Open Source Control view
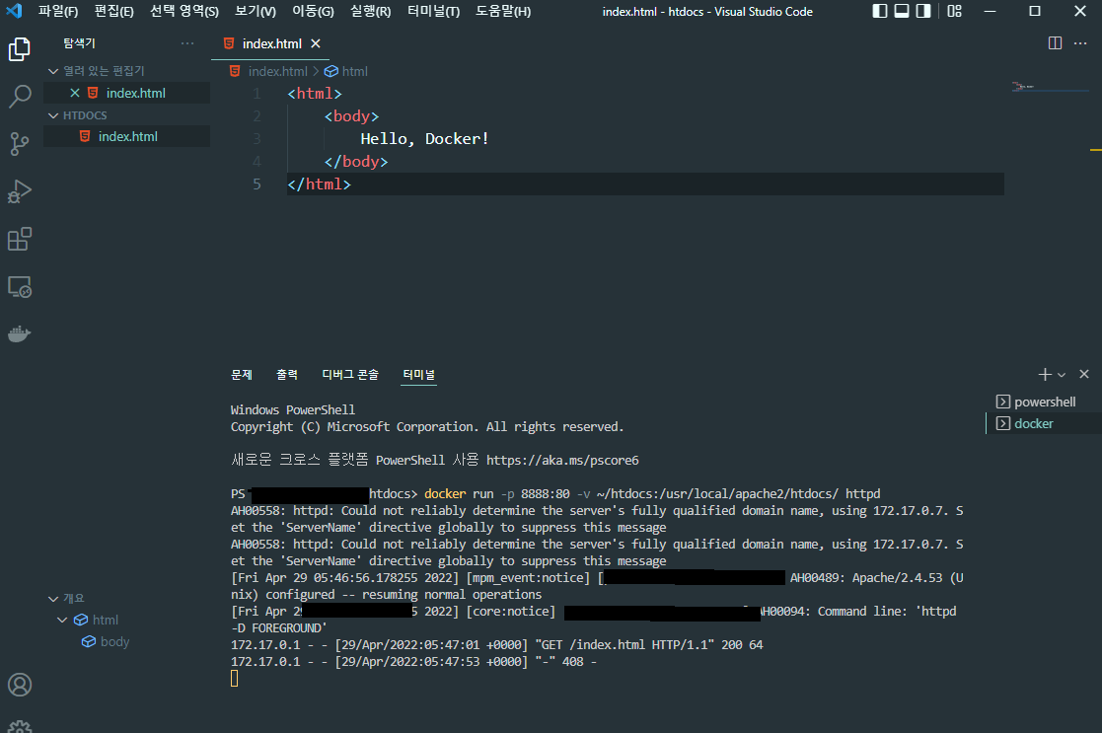 [20, 144]
